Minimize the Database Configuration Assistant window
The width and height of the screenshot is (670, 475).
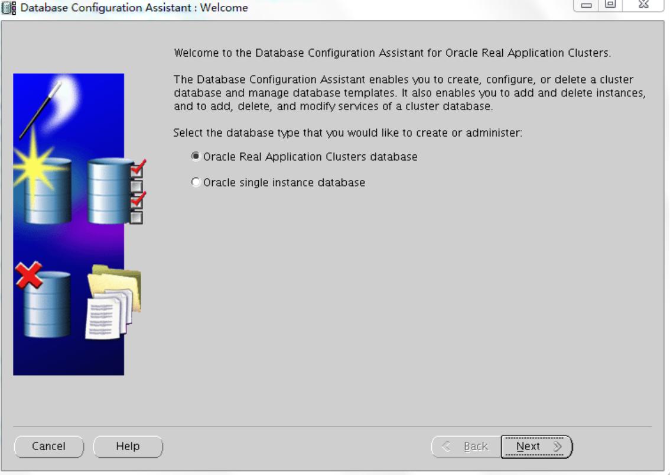[x=586, y=5]
